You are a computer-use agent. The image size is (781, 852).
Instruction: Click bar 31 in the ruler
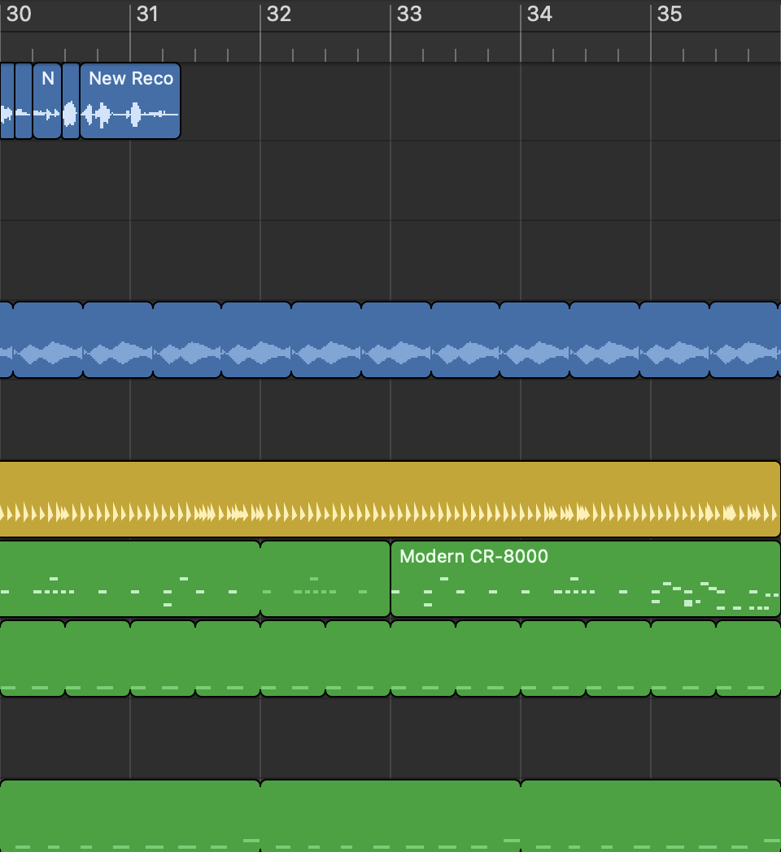[x=147, y=14]
